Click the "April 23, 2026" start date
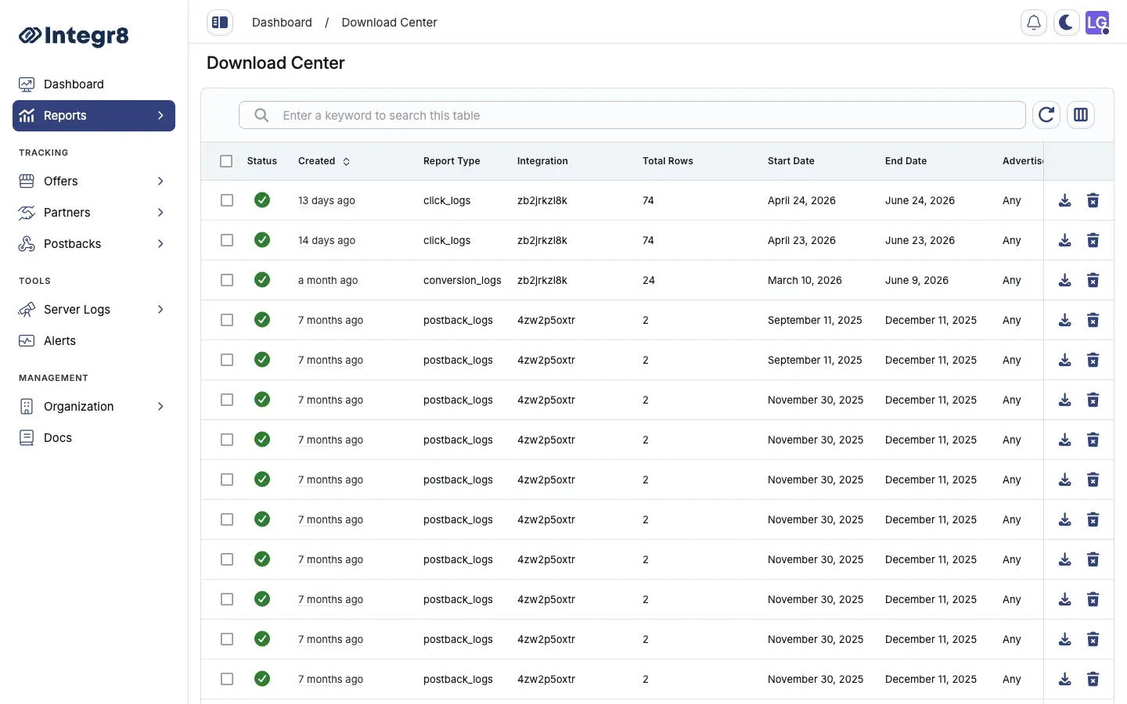This screenshot has width=1127, height=704. pyautogui.click(x=801, y=240)
